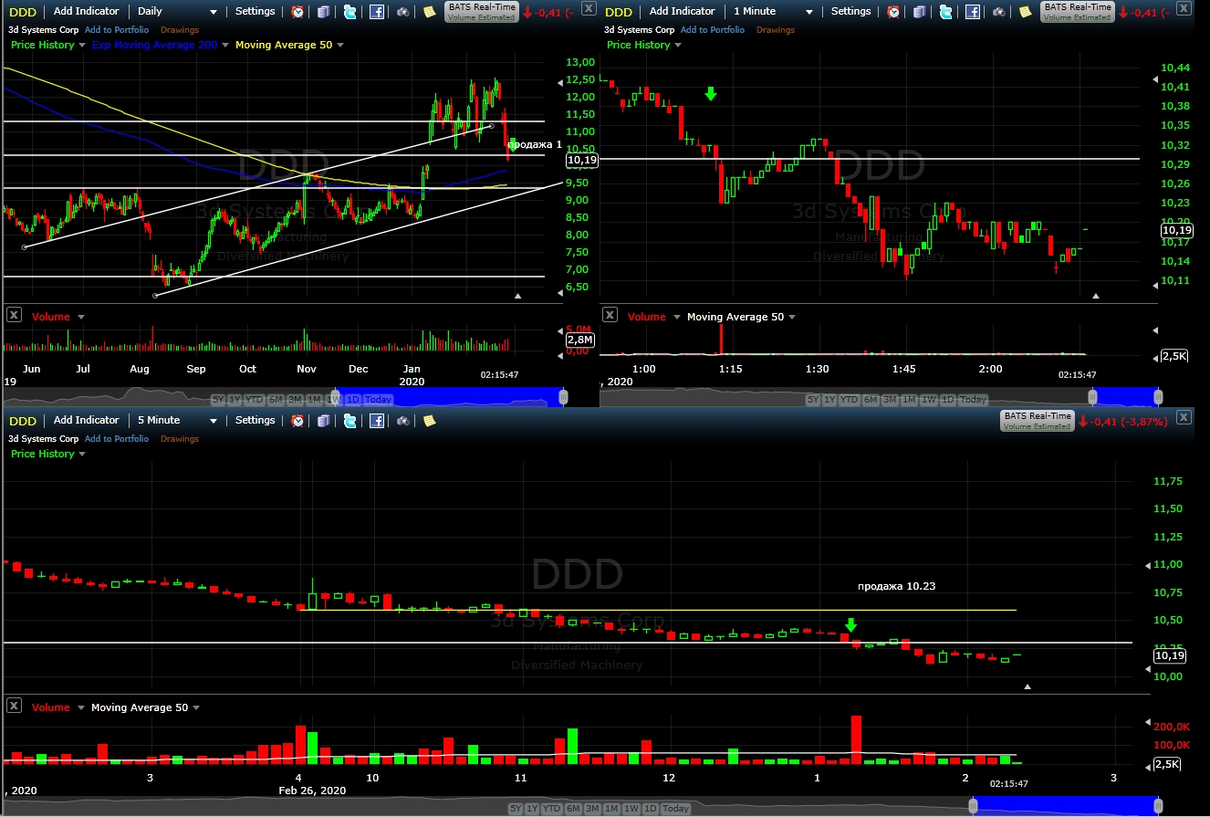Click the binoculars icon in 5 Minute chart
Image resolution: width=1210 pixels, height=817 pixels.
point(403,421)
